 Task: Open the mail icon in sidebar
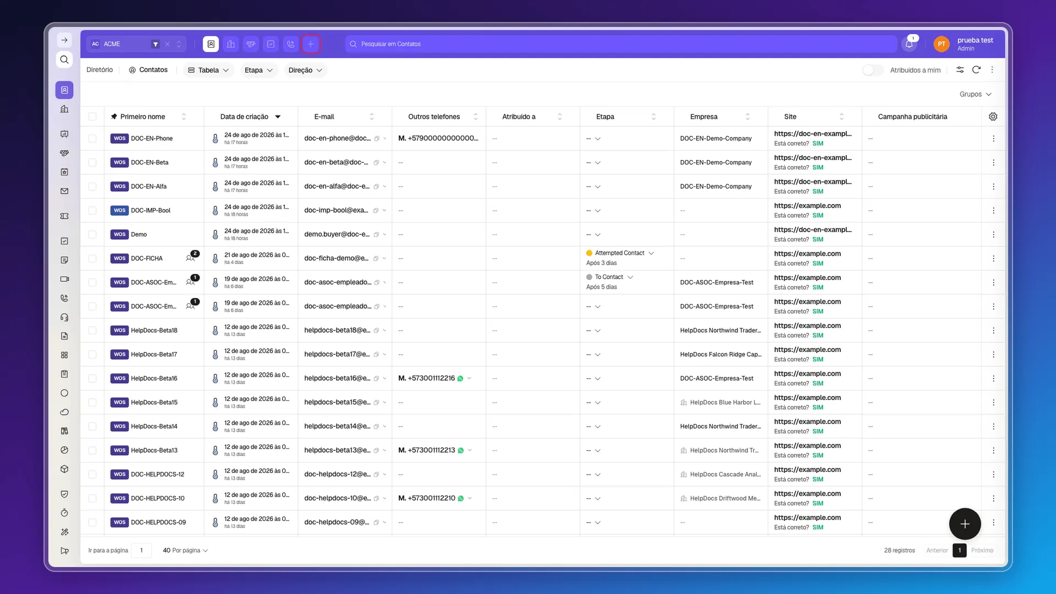[64, 191]
